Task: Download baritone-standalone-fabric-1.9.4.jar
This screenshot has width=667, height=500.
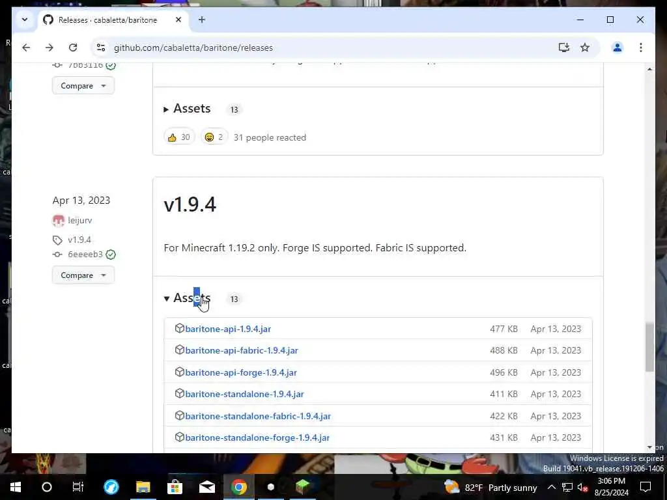Action: (x=258, y=416)
